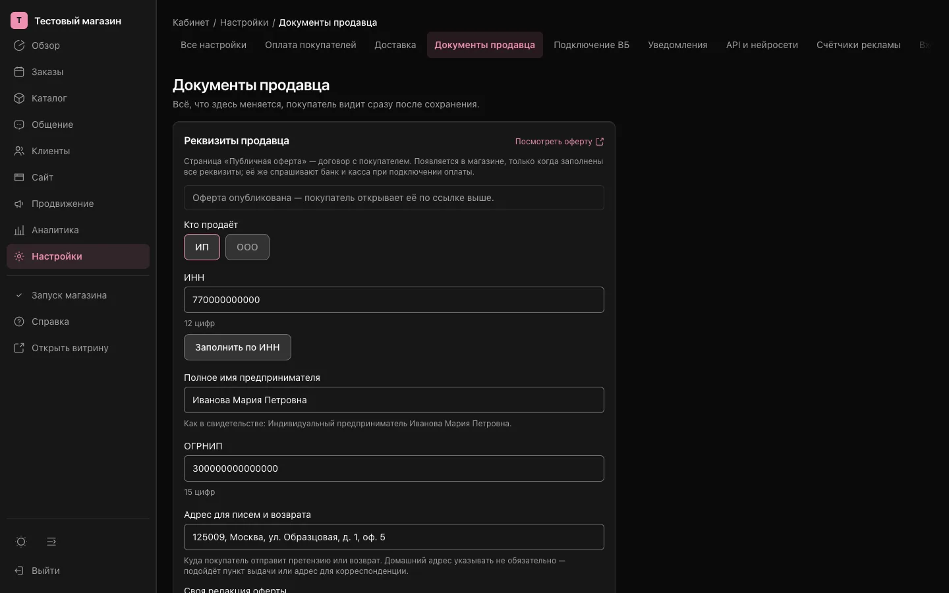Click the checkmark icon near Запуск магазина
This screenshot has width=949, height=593.
click(19, 295)
